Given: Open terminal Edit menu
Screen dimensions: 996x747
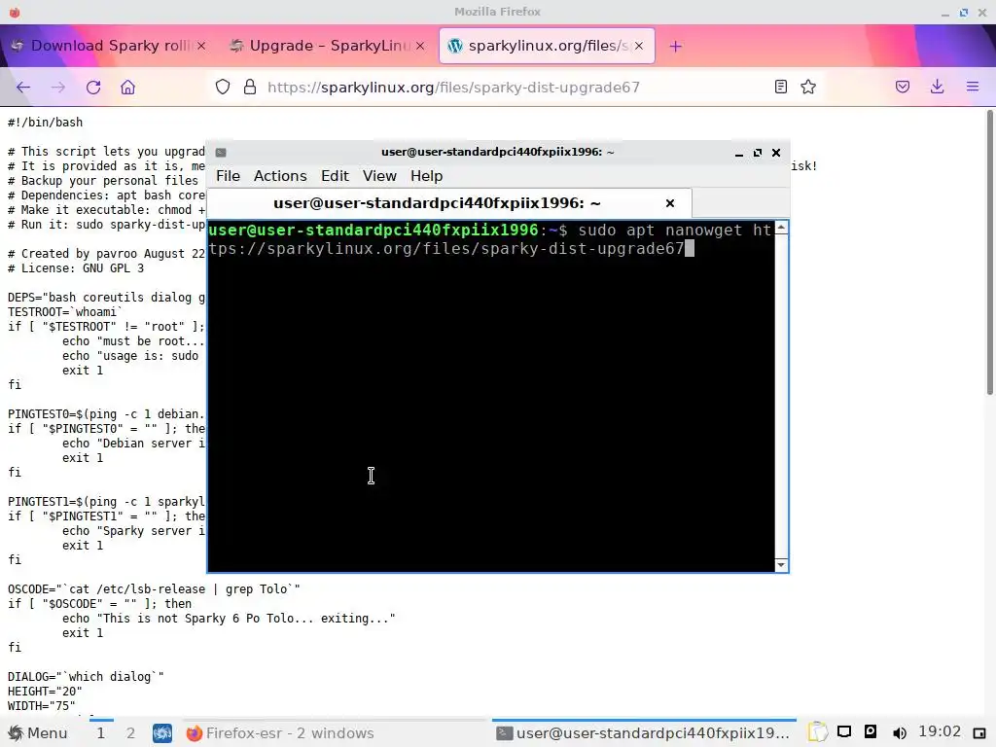Looking at the screenshot, I should (x=335, y=176).
